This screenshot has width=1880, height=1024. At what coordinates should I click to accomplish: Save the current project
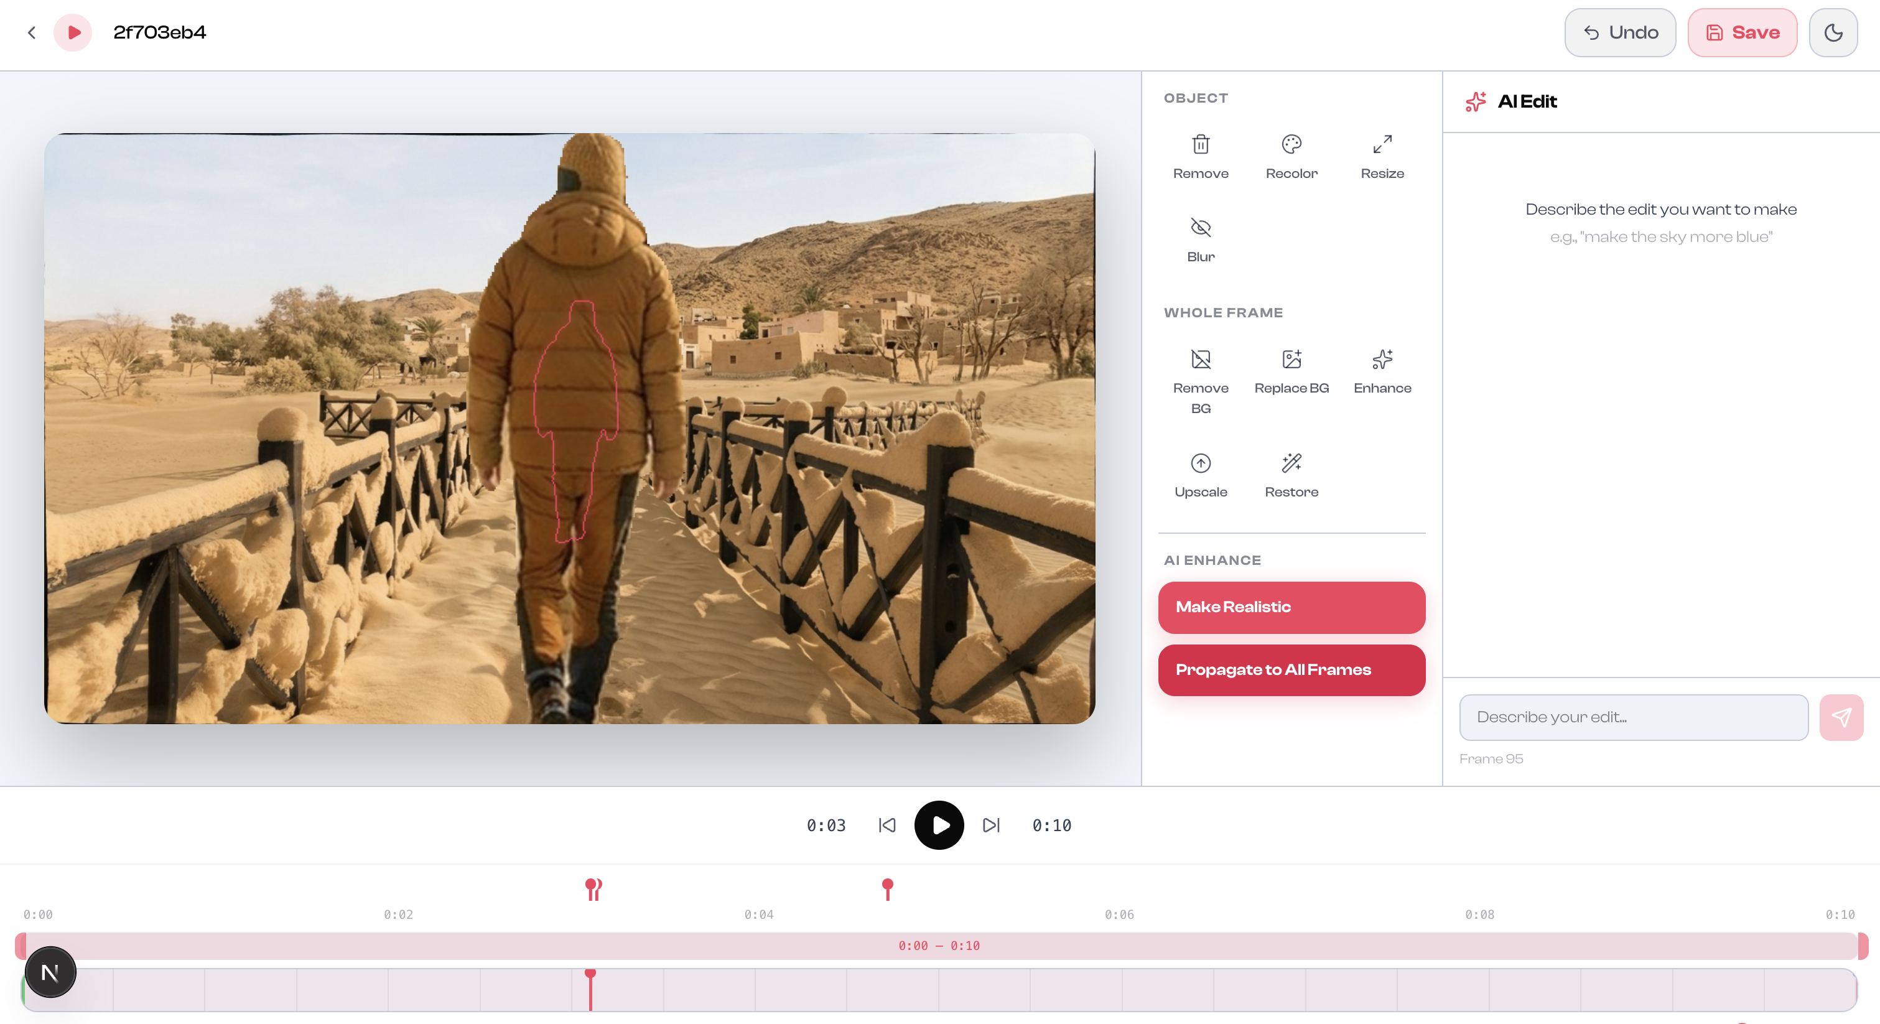[x=1741, y=33]
